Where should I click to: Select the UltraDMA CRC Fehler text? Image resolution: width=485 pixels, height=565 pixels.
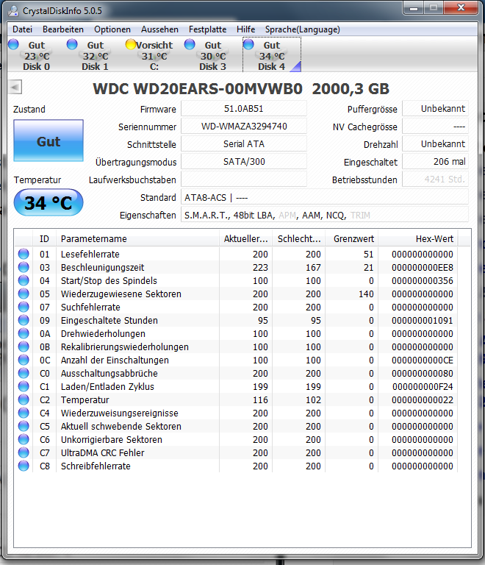click(102, 453)
